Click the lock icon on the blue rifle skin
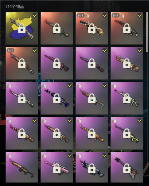149x186 pixels. point(57,98)
